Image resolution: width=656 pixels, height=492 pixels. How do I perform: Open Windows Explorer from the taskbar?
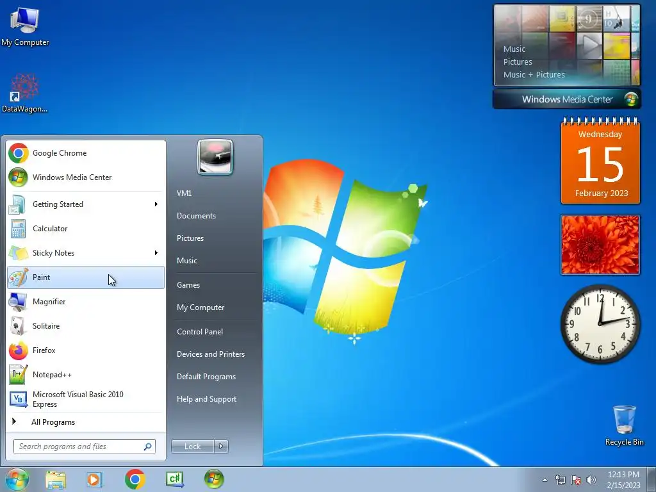click(x=56, y=479)
